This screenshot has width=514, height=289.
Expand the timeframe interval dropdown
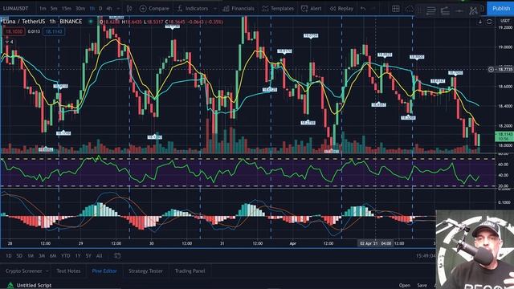click(x=118, y=9)
